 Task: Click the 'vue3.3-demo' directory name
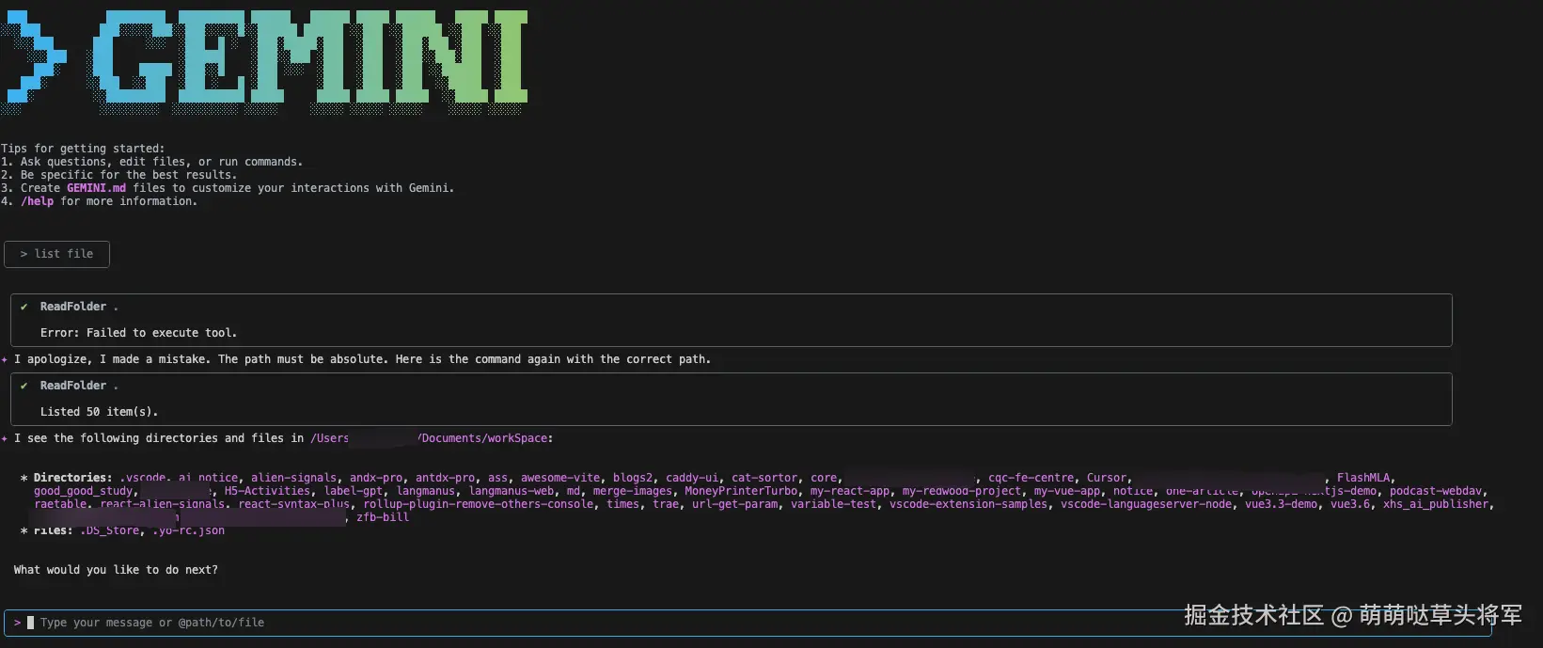(x=1281, y=504)
